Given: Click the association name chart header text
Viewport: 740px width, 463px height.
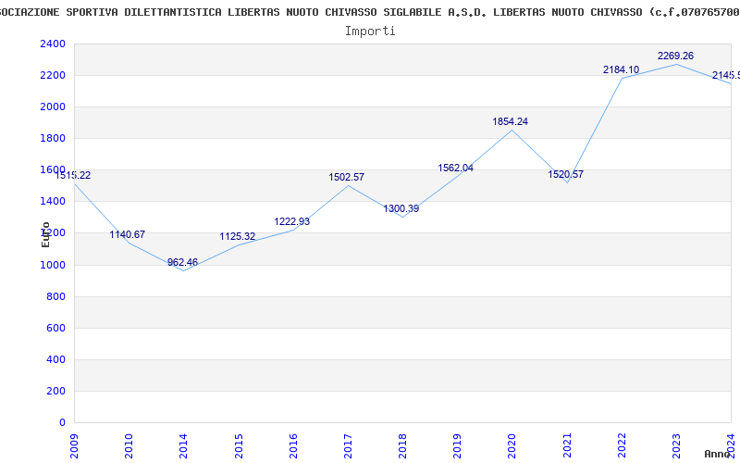Looking at the screenshot, I should click(370, 12).
